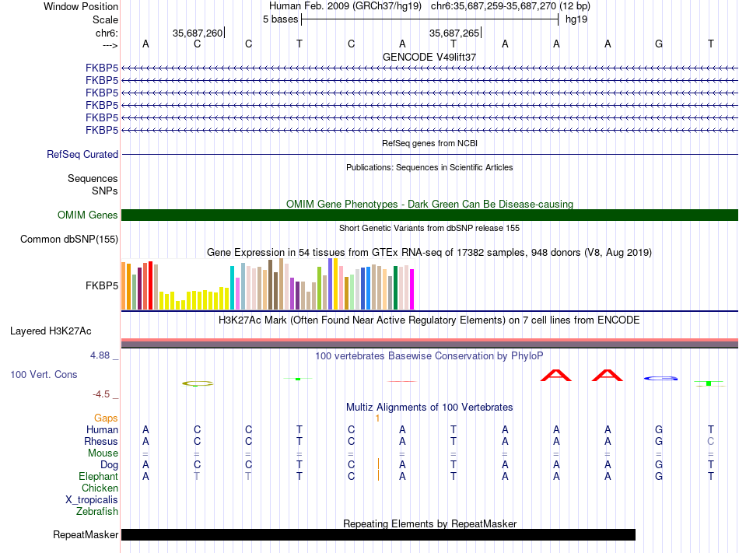Open Multiz Alignments of 100 Vertebrates title
Screen dimensions: 739x553
(429, 407)
